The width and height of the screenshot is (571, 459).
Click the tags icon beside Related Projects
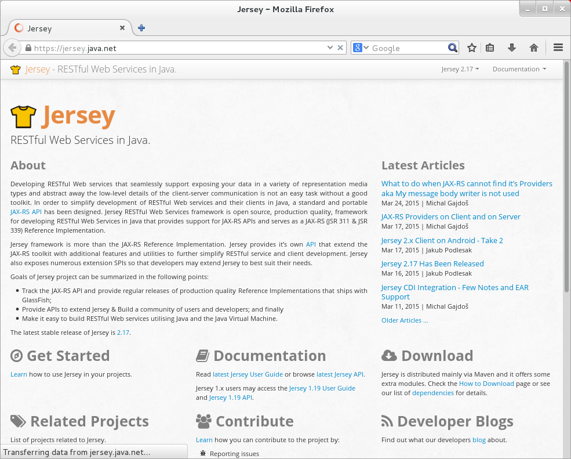coord(18,421)
